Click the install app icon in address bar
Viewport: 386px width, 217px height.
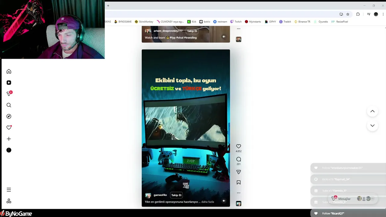(341, 14)
